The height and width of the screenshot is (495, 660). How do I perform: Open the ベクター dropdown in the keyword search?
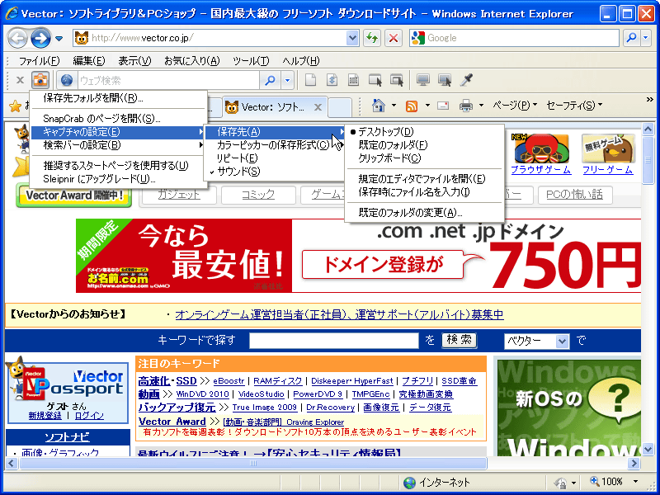tap(562, 341)
